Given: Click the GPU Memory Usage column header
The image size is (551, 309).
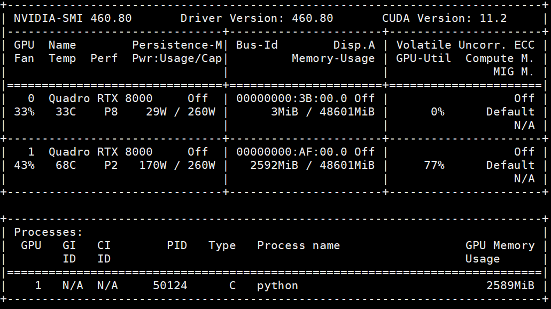Looking at the screenshot, I should (x=500, y=252).
